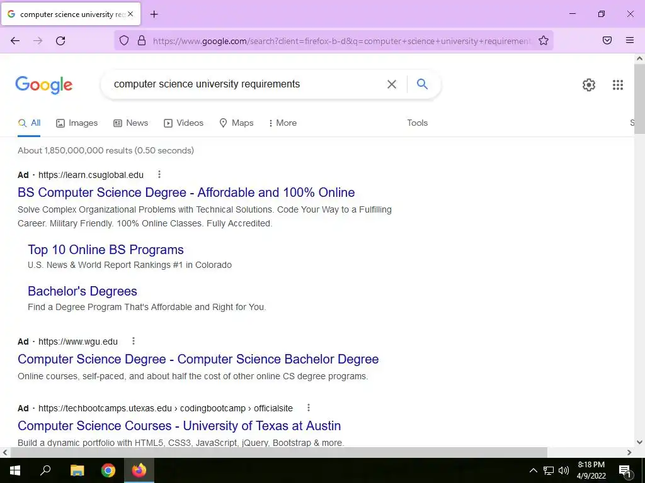Screen dimensions: 645x483
Task: Open University of Texas at Austin courses link
Action: 180,426
